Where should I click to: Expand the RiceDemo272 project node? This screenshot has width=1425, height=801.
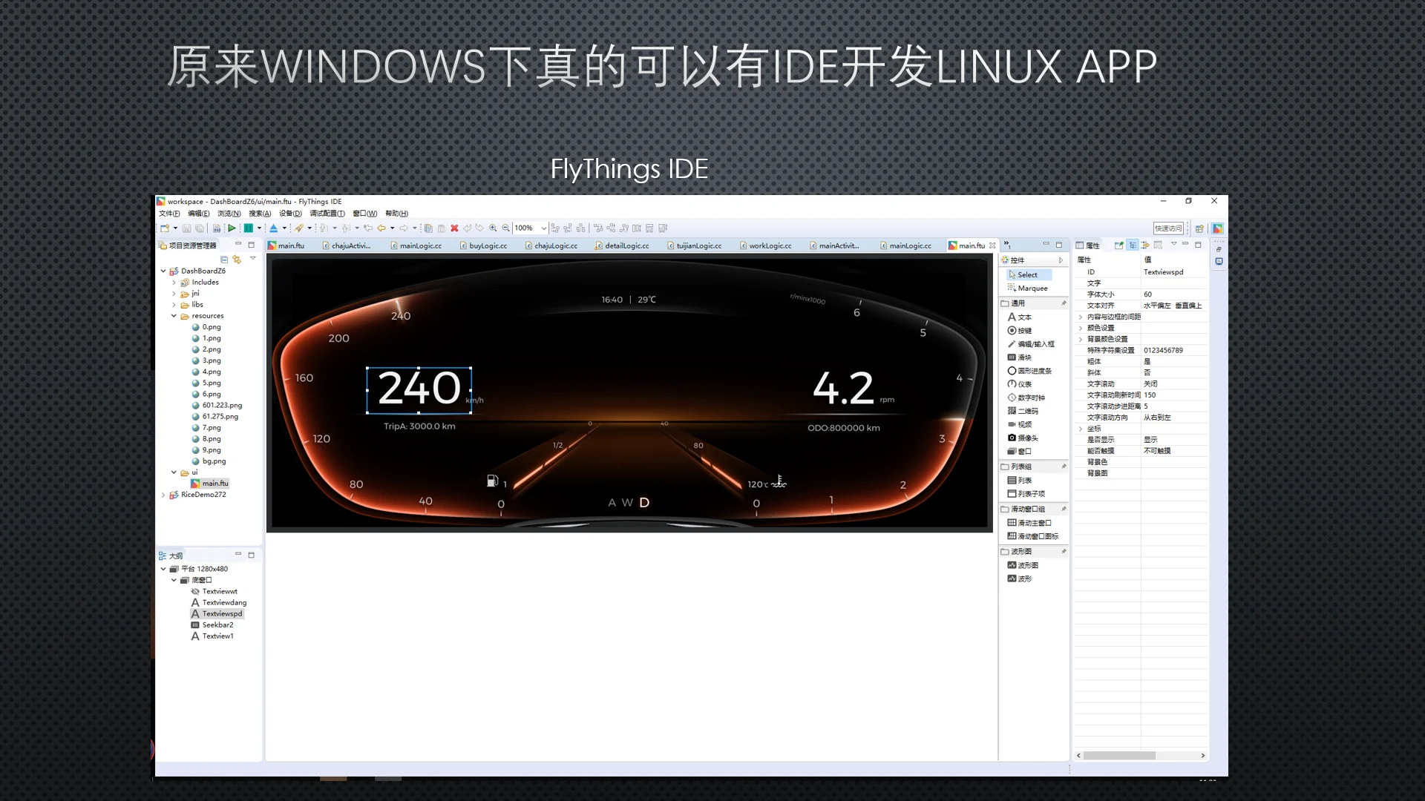[x=163, y=495]
